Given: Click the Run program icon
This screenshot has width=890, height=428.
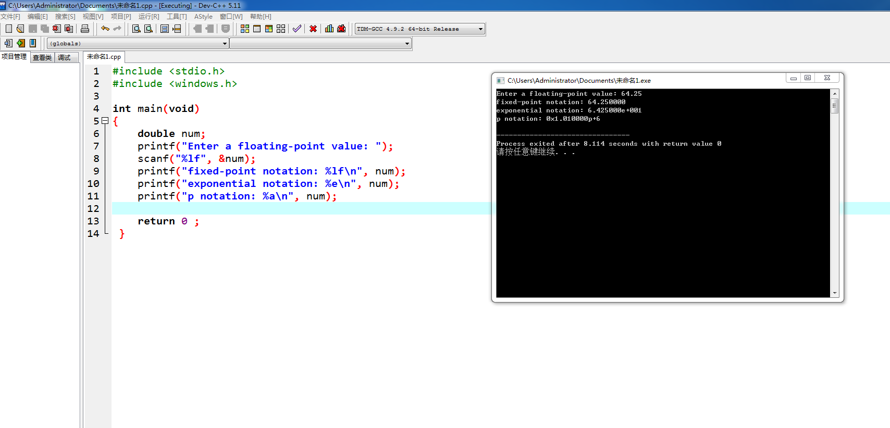Looking at the screenshot, I should [257, 29].
